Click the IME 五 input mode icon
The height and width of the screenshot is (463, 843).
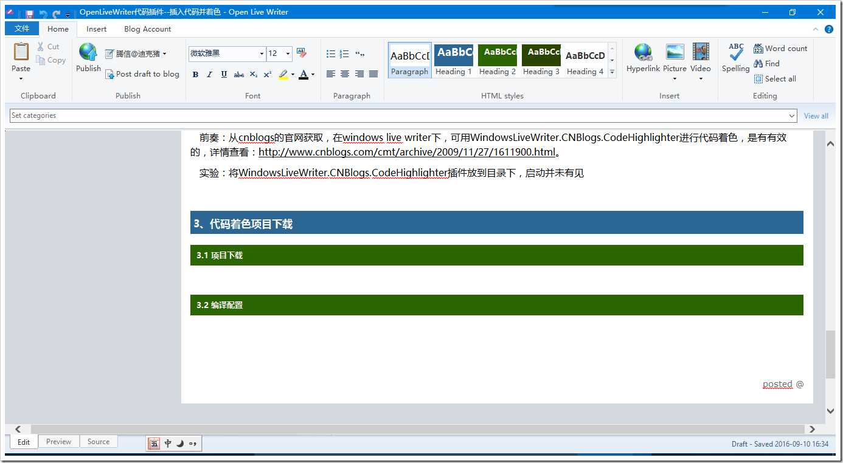click(154, 444)
